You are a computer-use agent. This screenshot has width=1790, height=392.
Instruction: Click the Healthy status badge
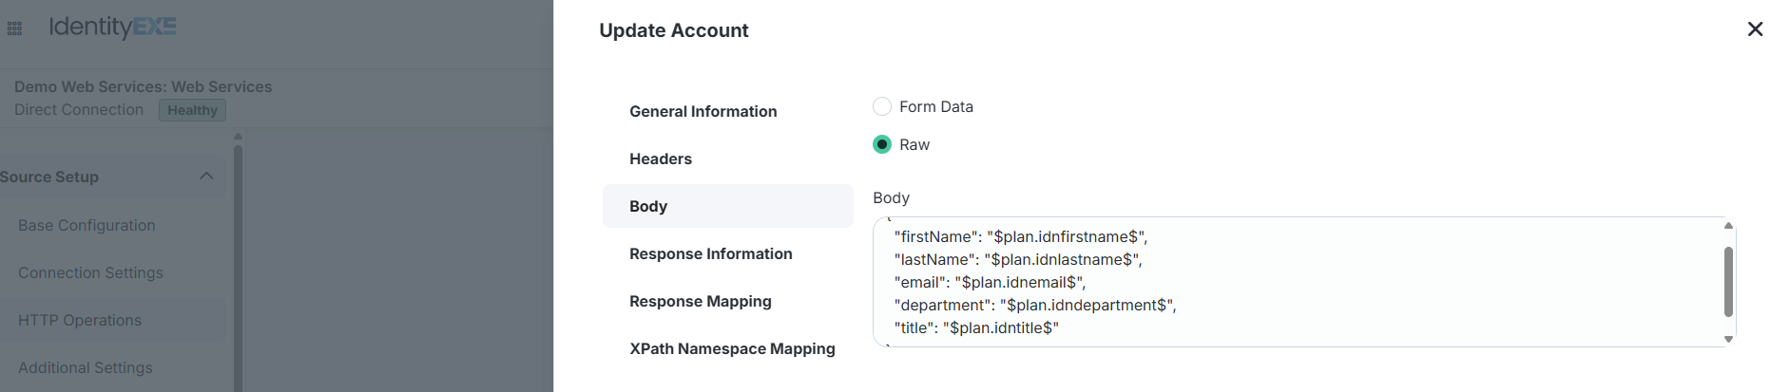tap(192, 110)
